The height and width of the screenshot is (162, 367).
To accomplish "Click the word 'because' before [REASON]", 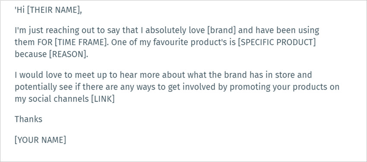I will (30, 54).
